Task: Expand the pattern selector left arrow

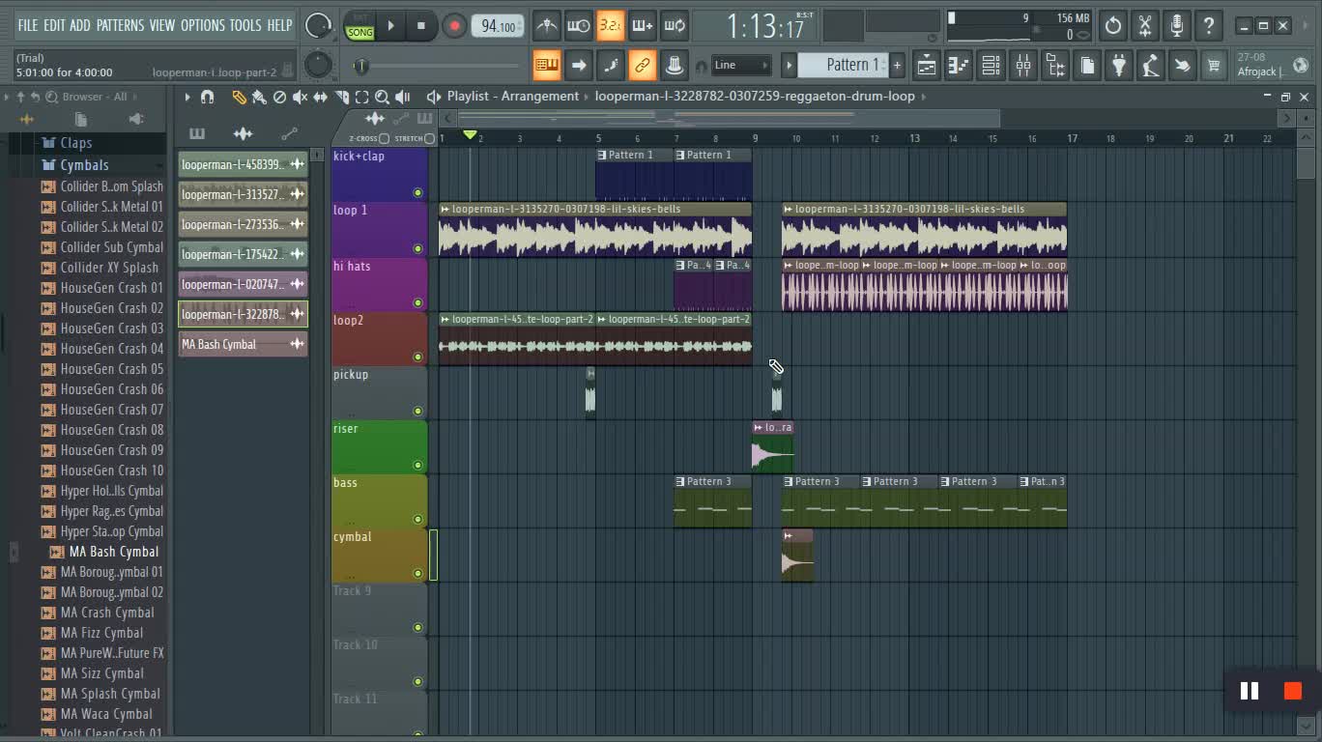Action: click(x=790, y=66)
